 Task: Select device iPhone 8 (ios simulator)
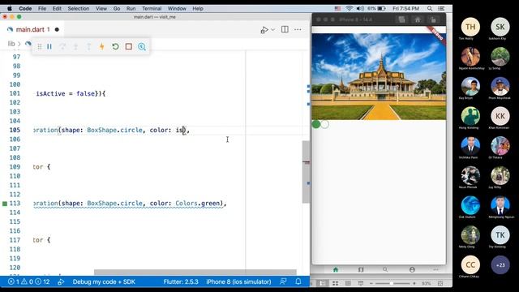point(238,281)
